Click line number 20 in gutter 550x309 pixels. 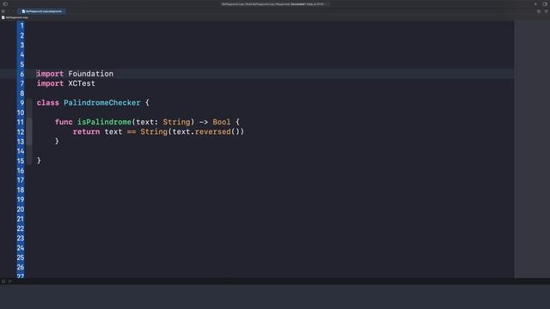21,209
